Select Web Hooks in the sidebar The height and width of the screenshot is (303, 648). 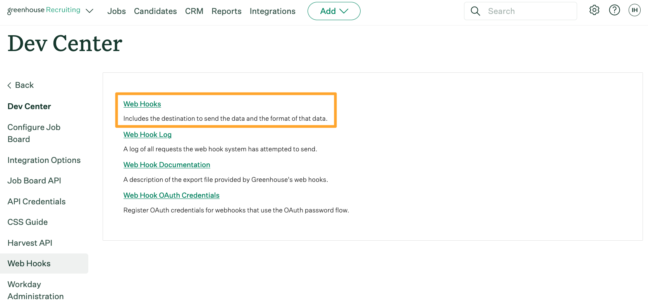[44, 264]
